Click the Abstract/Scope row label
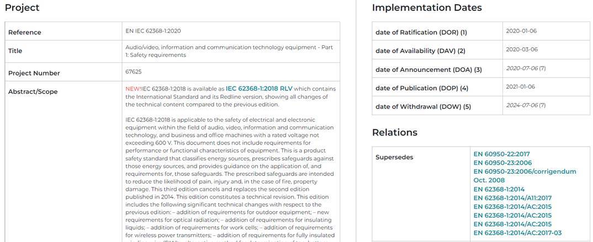593x242 pixels. [33, 92]
